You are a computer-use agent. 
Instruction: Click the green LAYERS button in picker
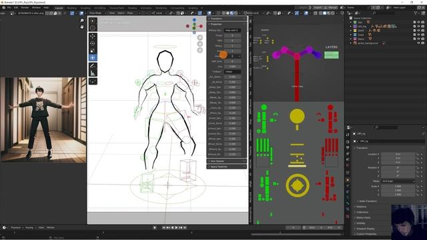click(x=332, y=55)
